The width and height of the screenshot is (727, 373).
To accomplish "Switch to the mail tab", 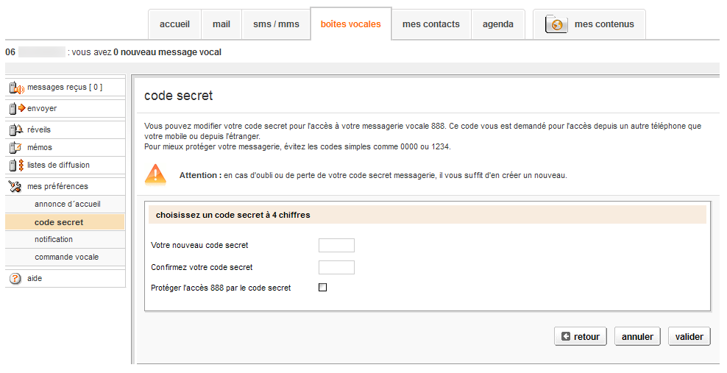I will coord(221,24).
